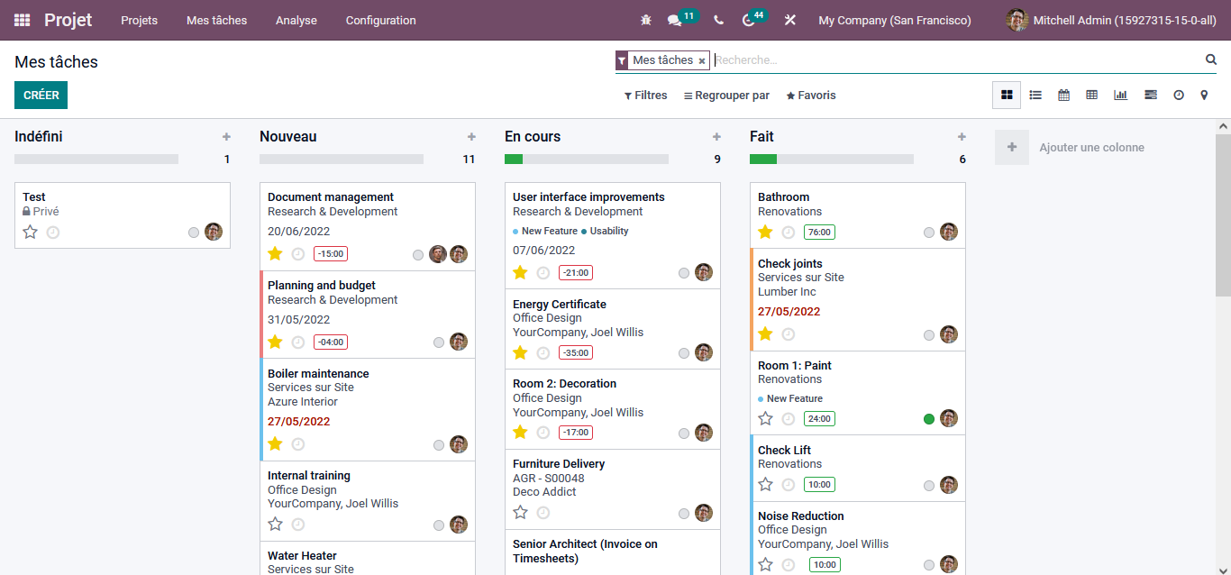The image size is (1231, 575).
Task: Switch to Kanban view
Action: coord(1007,95)
